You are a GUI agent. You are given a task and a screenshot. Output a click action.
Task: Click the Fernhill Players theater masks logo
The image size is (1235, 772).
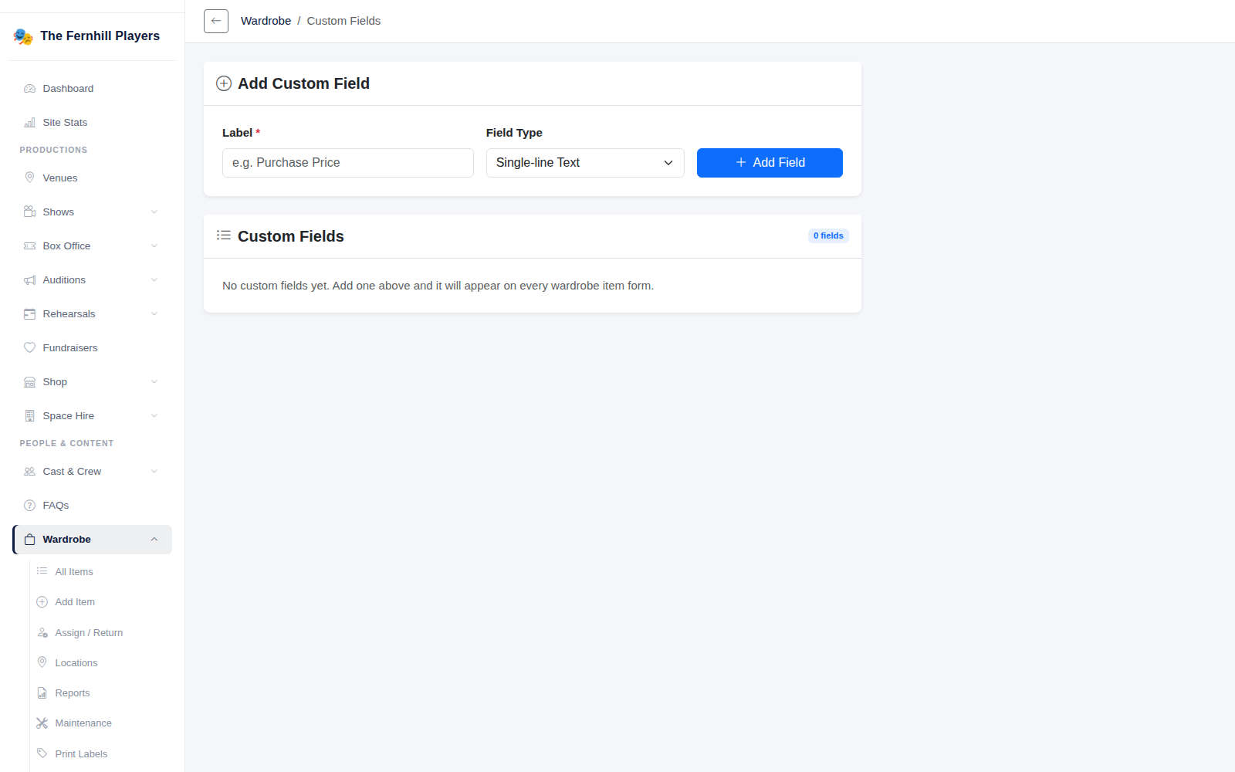tap(23, 36)
